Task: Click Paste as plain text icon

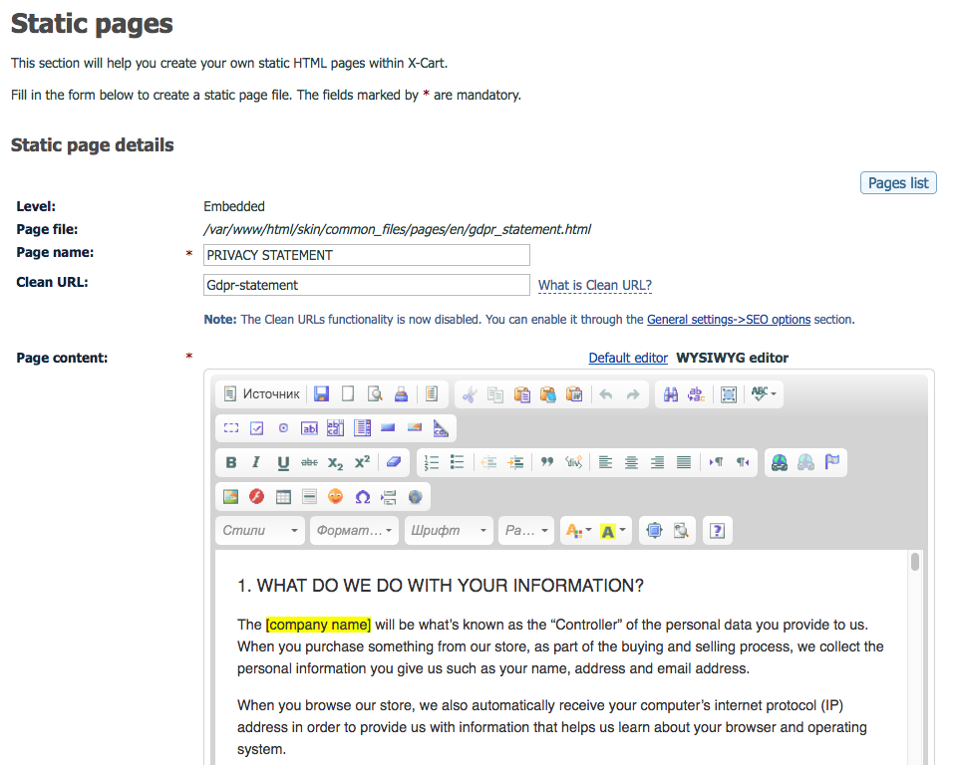Action: (x=548, y=394)
